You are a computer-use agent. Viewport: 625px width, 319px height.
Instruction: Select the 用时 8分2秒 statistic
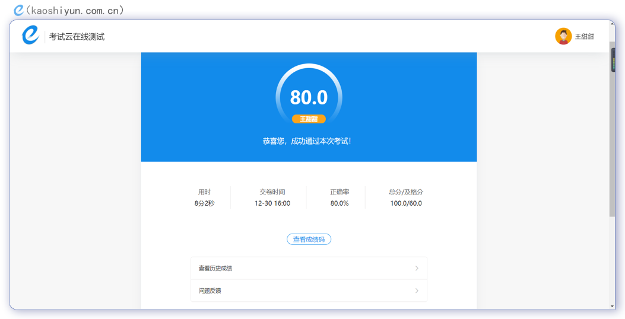tap(204, 198)
